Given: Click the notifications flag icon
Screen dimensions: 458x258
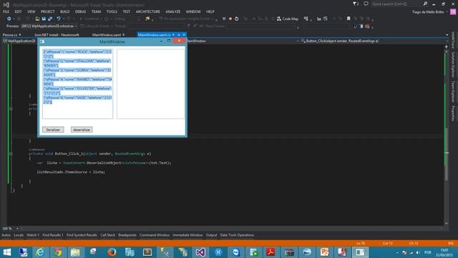Looking at the screenshot, I should pyautogui.click(x=355, y=4).
